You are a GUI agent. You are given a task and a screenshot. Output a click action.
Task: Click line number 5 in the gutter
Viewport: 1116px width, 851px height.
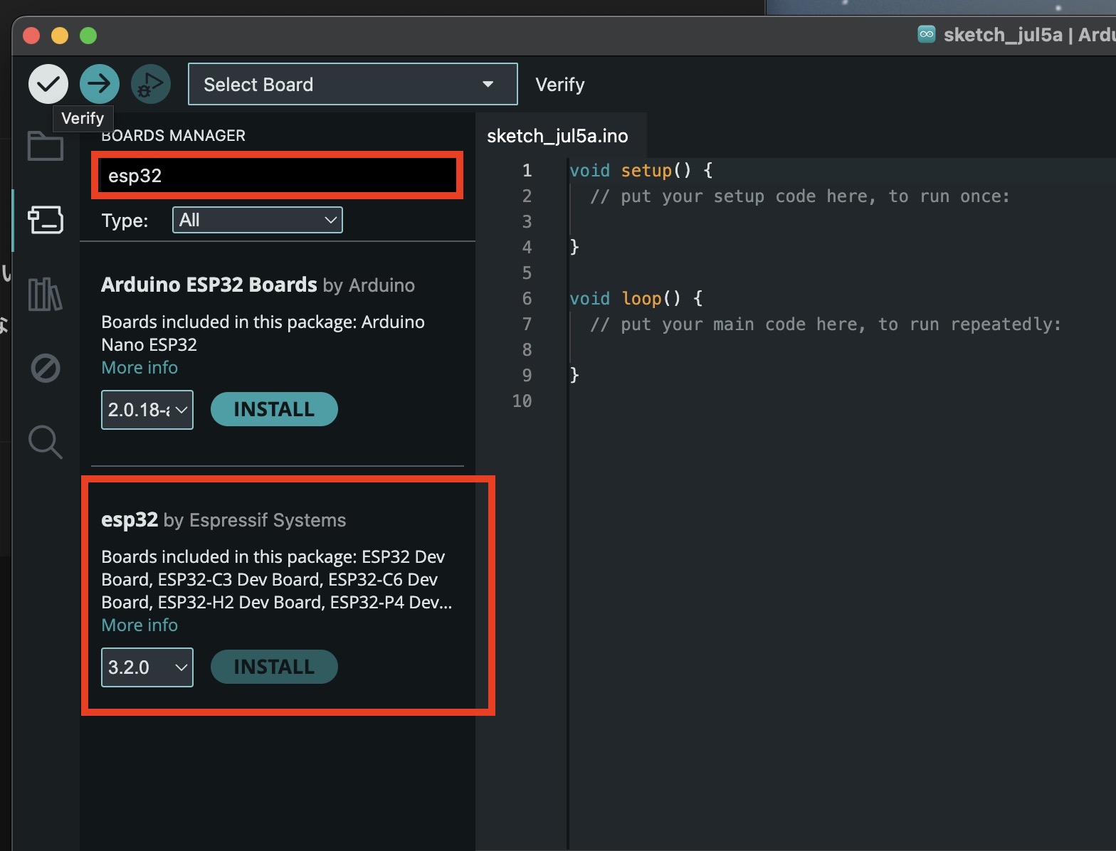(x=527, y=273)
